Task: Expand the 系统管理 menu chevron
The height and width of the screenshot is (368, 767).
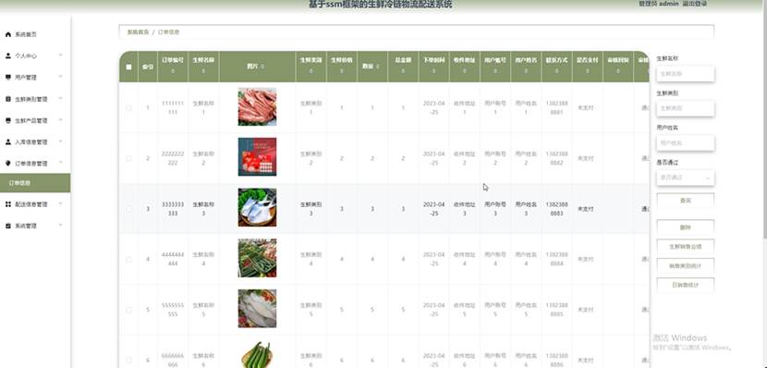Action: click(x=61, y=225)
